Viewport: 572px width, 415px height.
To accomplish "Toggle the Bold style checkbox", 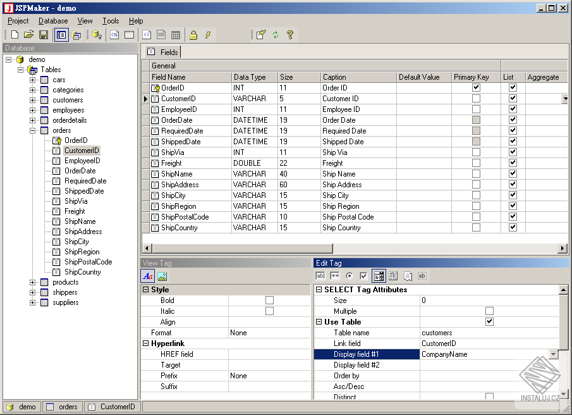I will click(270, 300).
